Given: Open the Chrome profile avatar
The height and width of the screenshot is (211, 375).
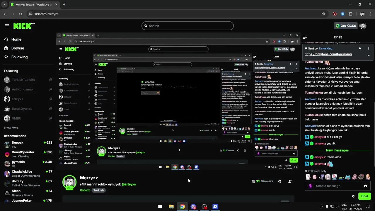Looking at the screenshot, I should (362, 14).
